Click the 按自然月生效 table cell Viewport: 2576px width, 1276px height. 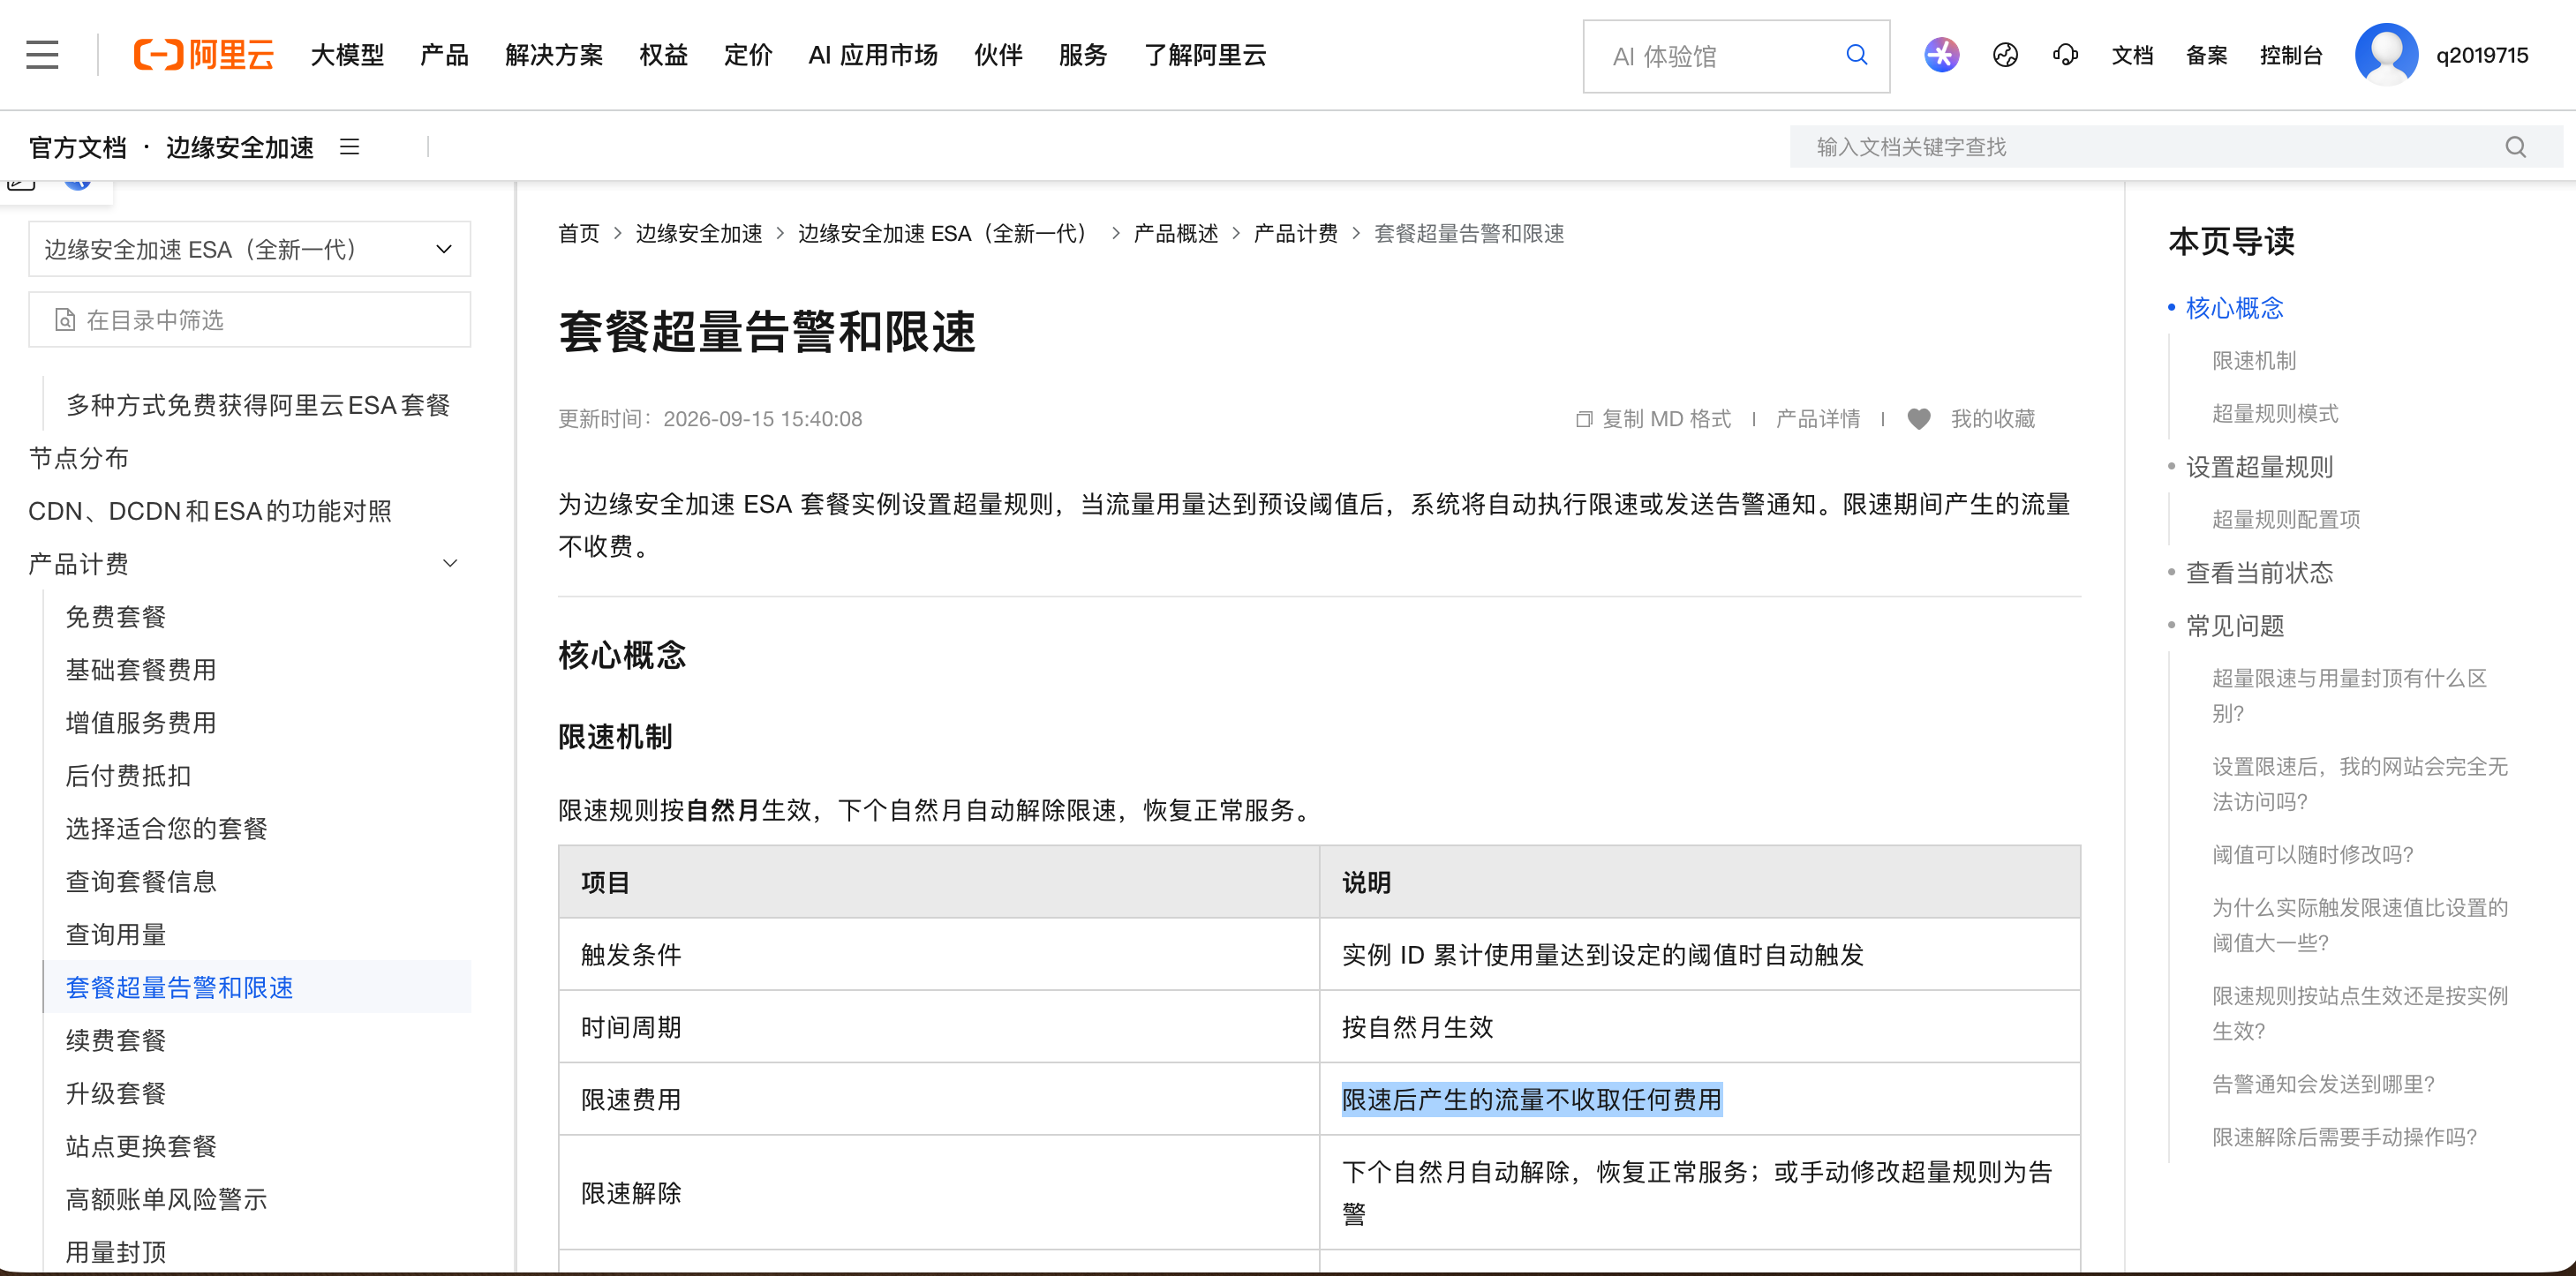pos(1699,1027)
